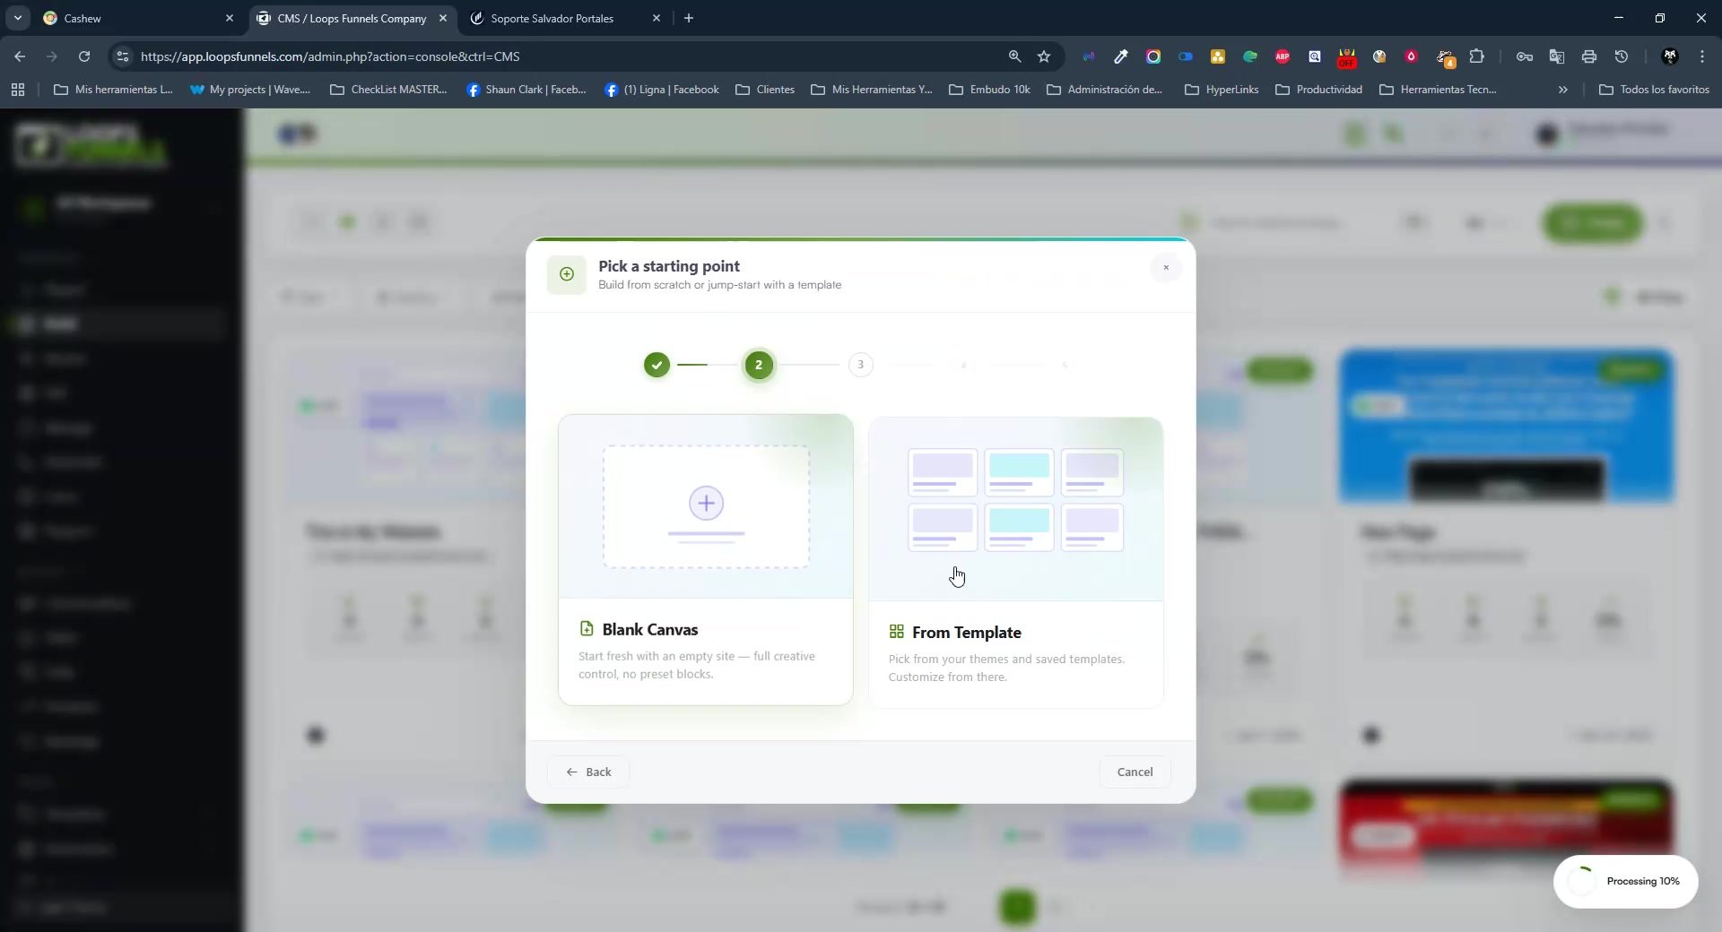This screenshot has width=1722, height=932.
Task: Open the purple signal-wave extension
Action: point(1089,56)
